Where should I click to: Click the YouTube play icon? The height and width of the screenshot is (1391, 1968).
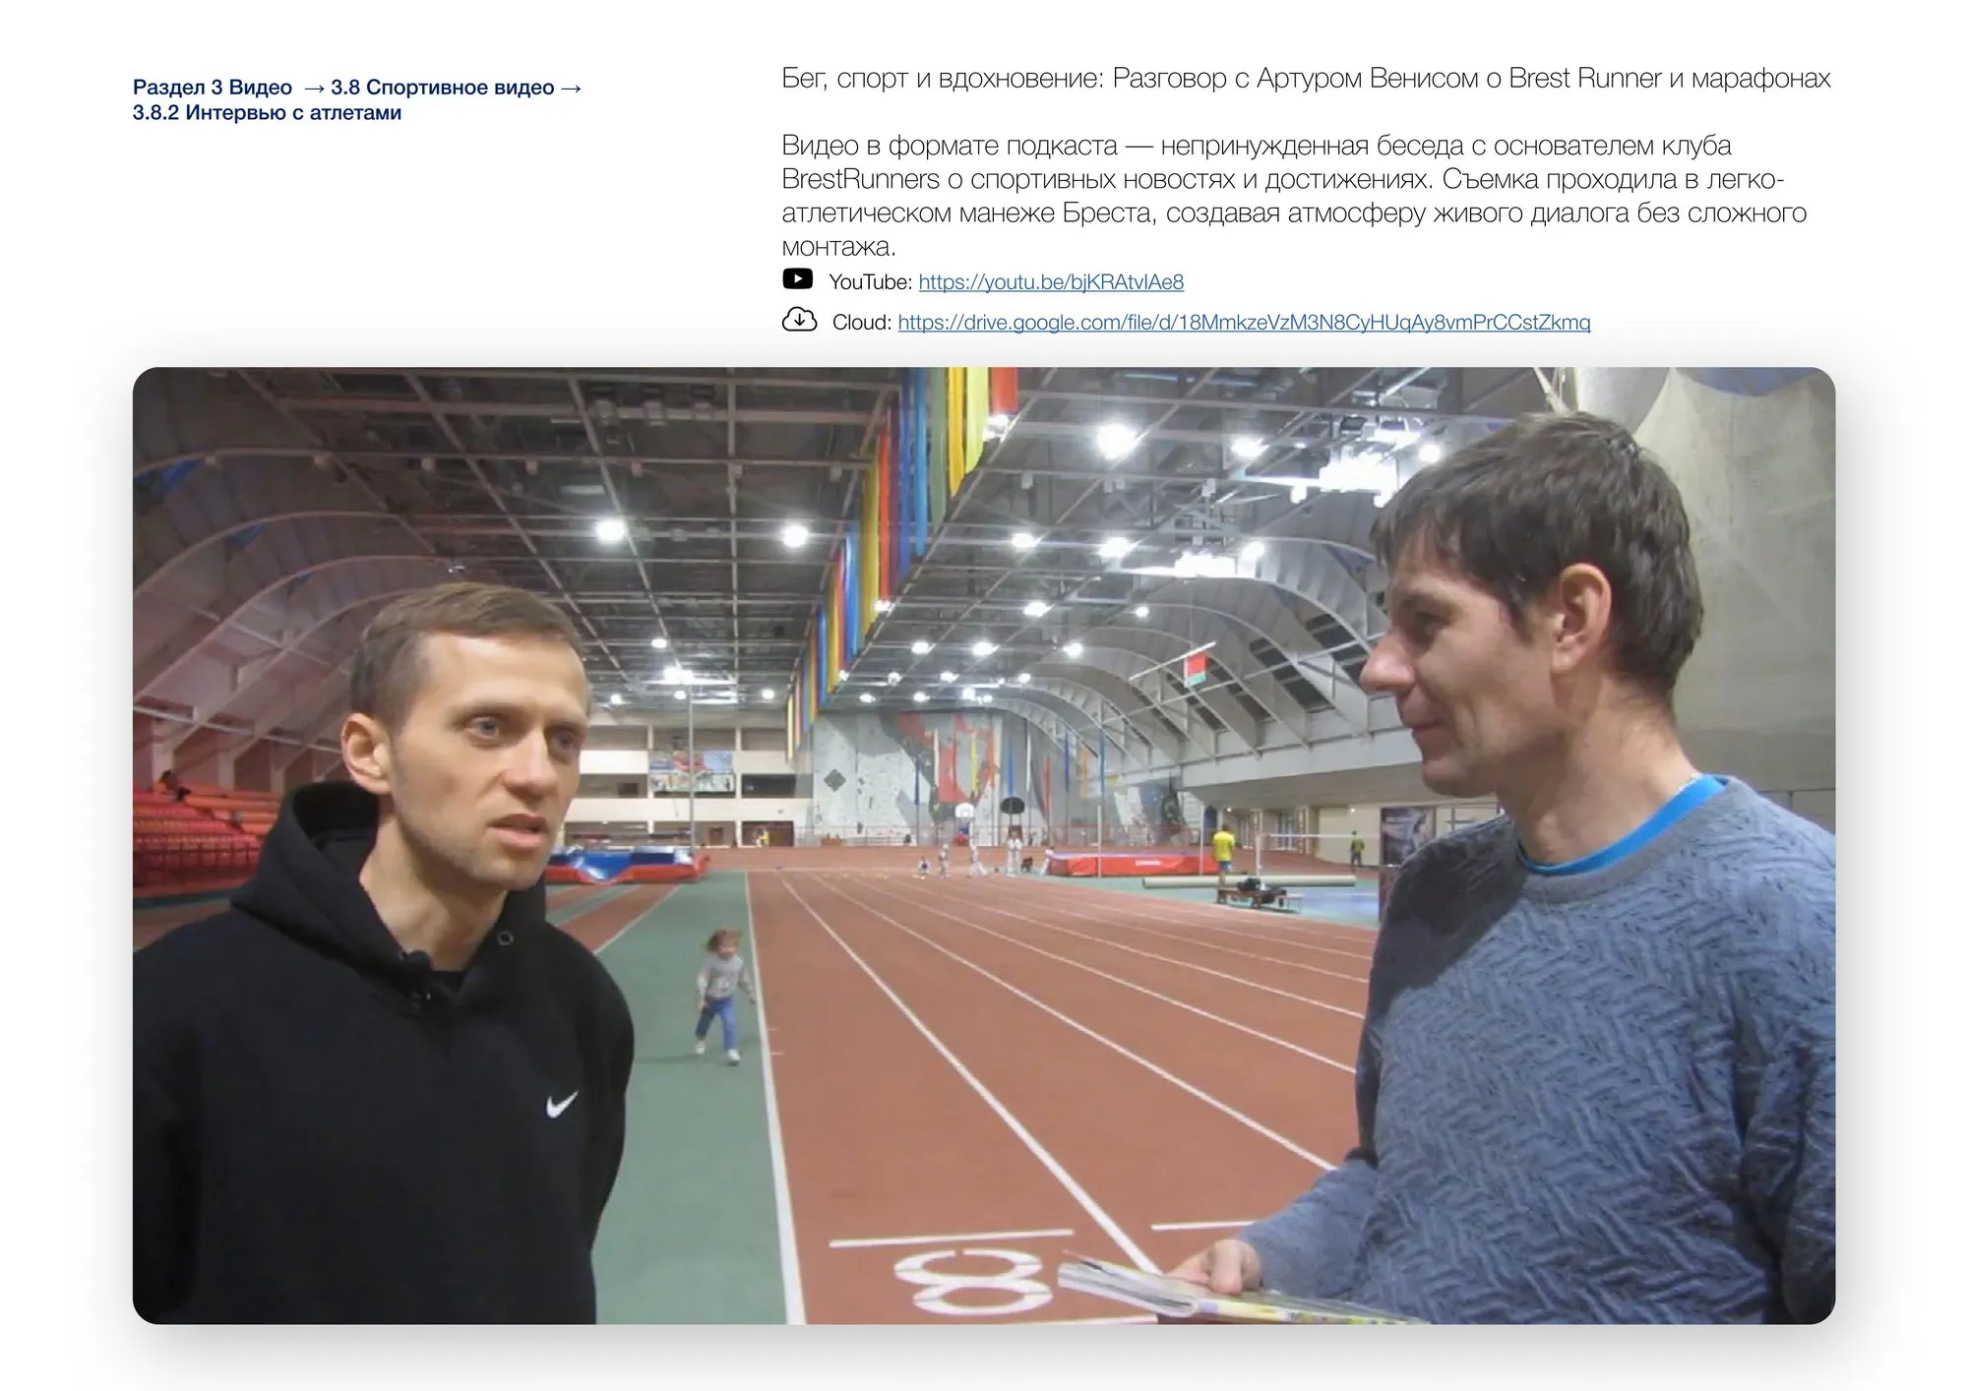[797, 279]
